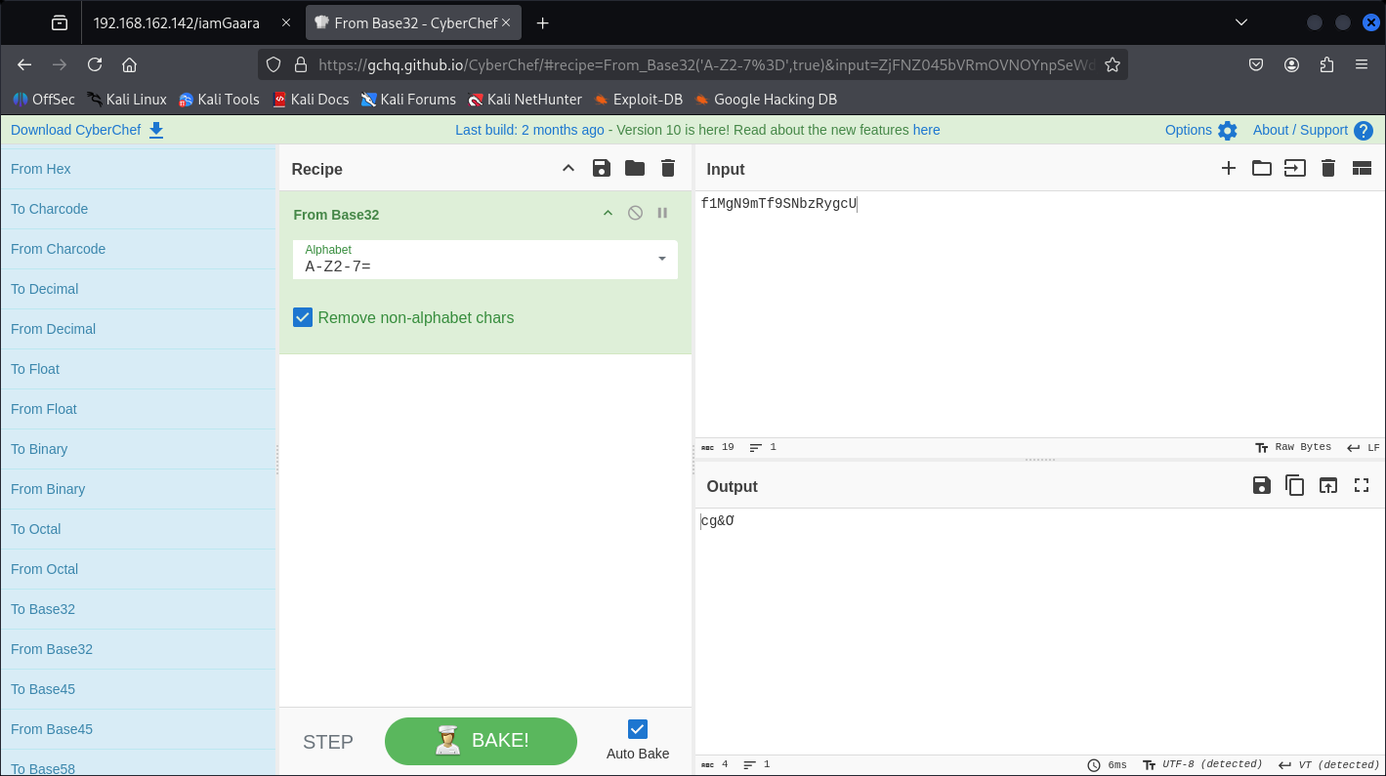List all tabs dropdown arrow
Viewport: 1386px width, 776px height.
tap(1241, 22)
